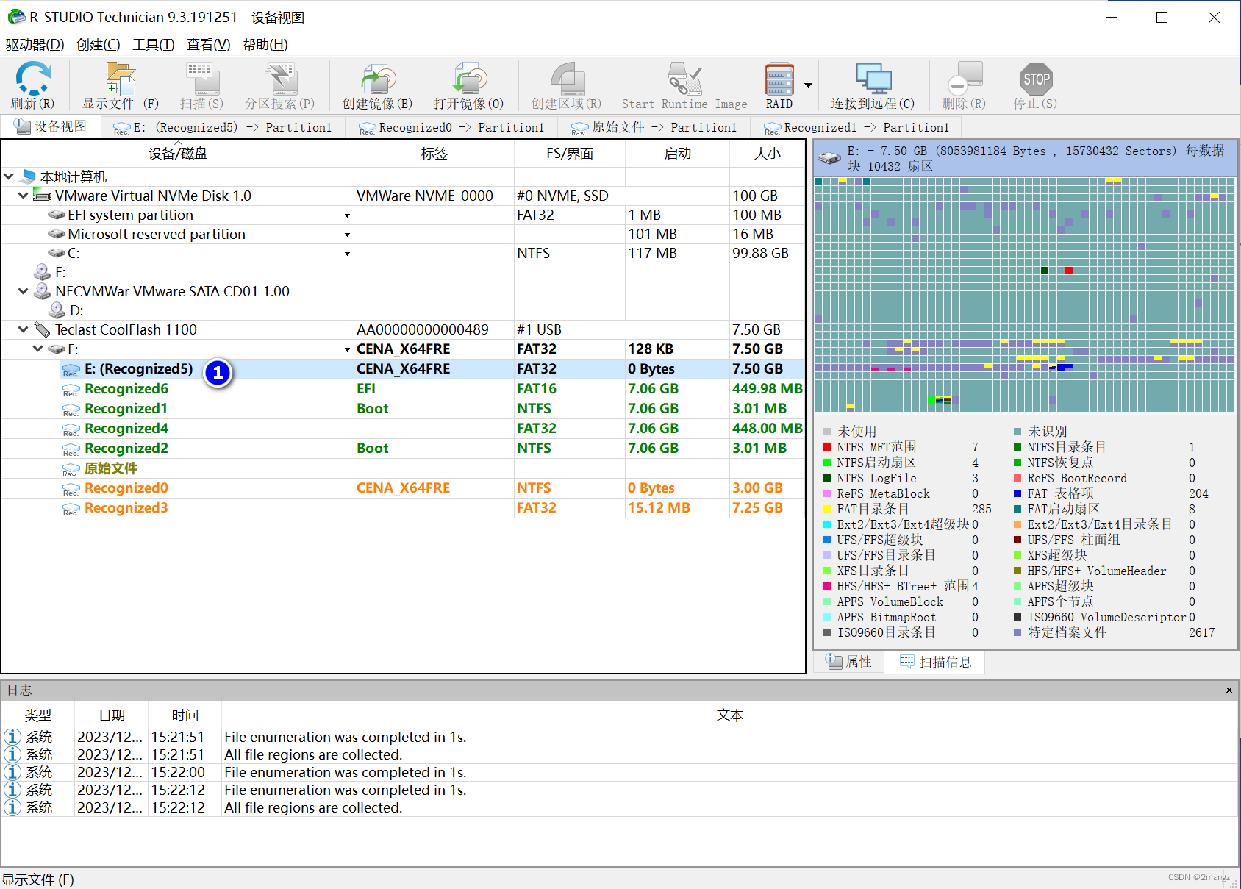Open the 驱动器(D) menu
This screenshot has width=1241, height=889.
(x=35, y=45)
